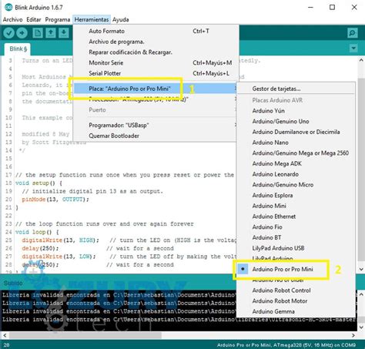Screen dimensions: 365x349
Task: Select Arduino/Genuino Mega or Mega 2560
Action: pyautogui.click(x=296, y=153)
